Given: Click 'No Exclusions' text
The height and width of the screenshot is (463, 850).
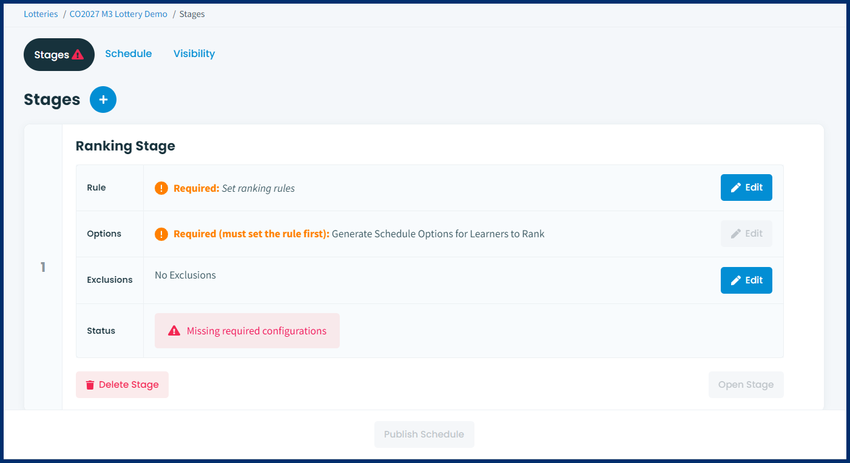Looking at the screenshot, I should click(x=185, y=275).
